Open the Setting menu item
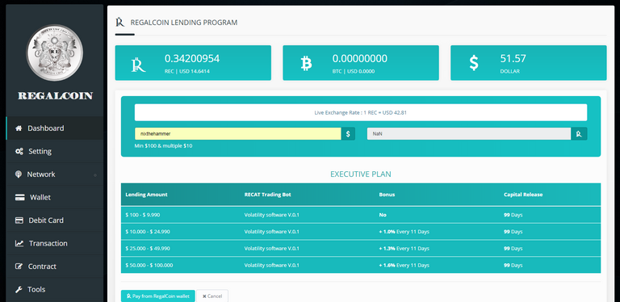Viewport: 620px width, 302px height. click(x=55, y=151)
